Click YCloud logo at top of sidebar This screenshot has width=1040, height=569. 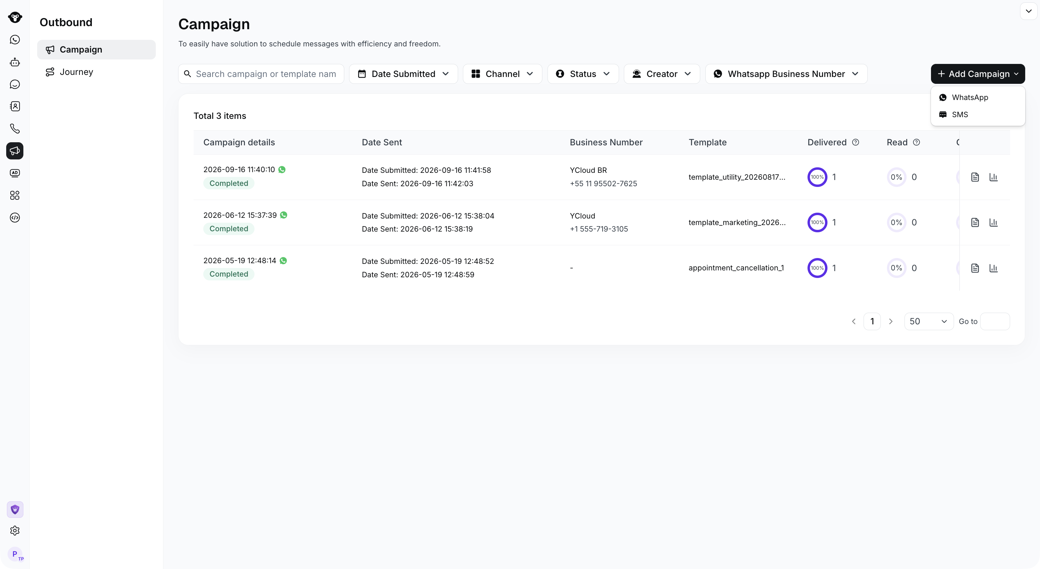point(15,17)
